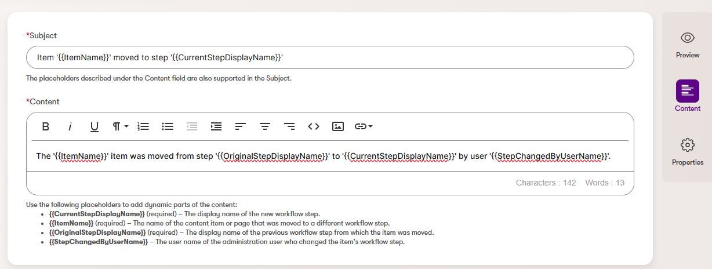Place cursor on {{OriginalStepDisplayName}} in the editor

click(x=274, y=157)
